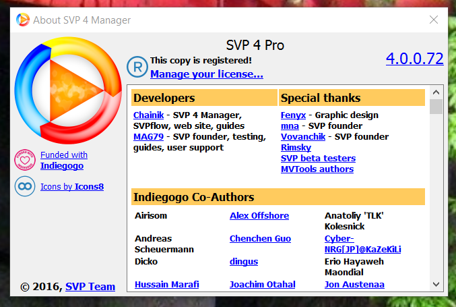Open the MAG79 developer link

[148, 137]
